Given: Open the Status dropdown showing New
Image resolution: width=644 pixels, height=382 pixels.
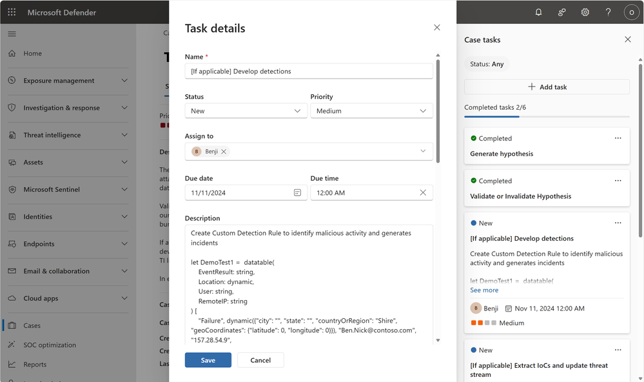Looking at the screenshot, I should coord(246,111).
